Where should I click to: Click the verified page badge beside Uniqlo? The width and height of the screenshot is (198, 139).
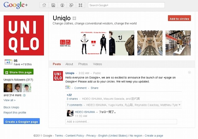pyautogui.click(x=74, y=18)
